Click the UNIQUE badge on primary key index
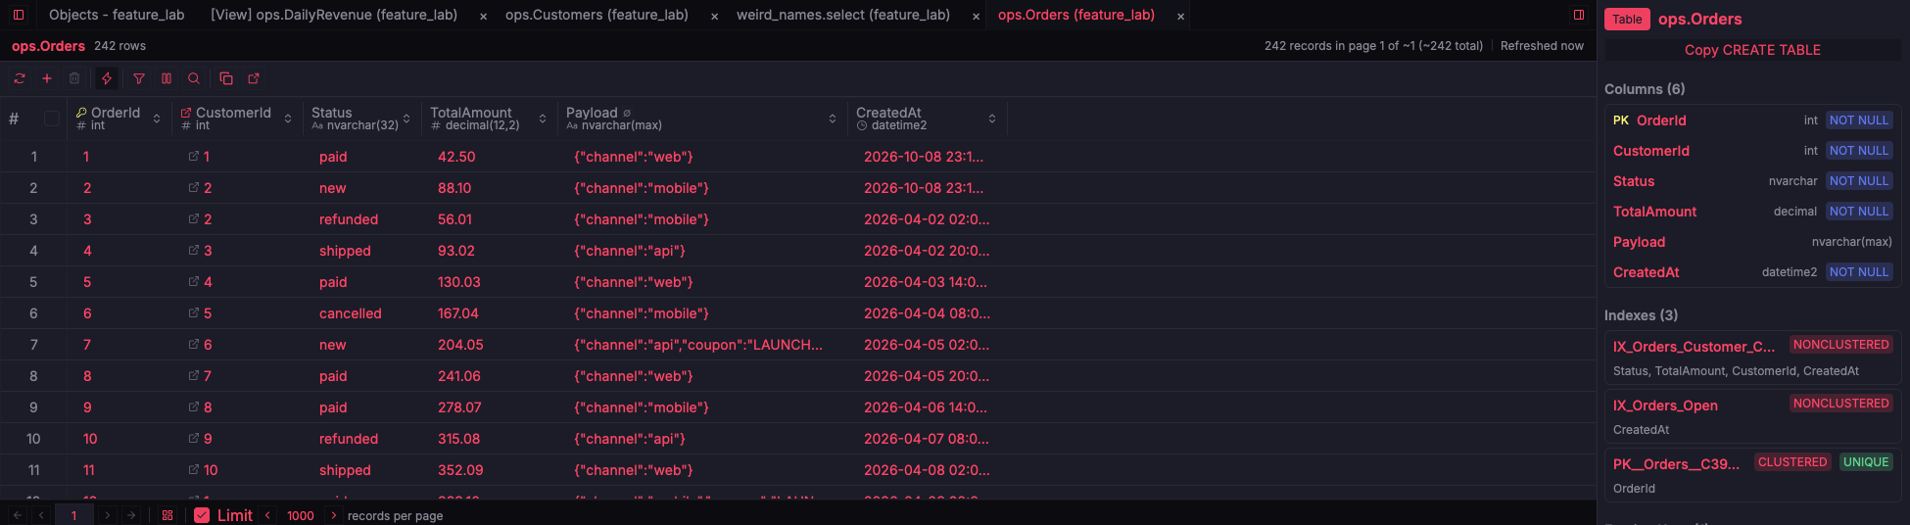The image size is (1910, 525). click(1866, 462)
